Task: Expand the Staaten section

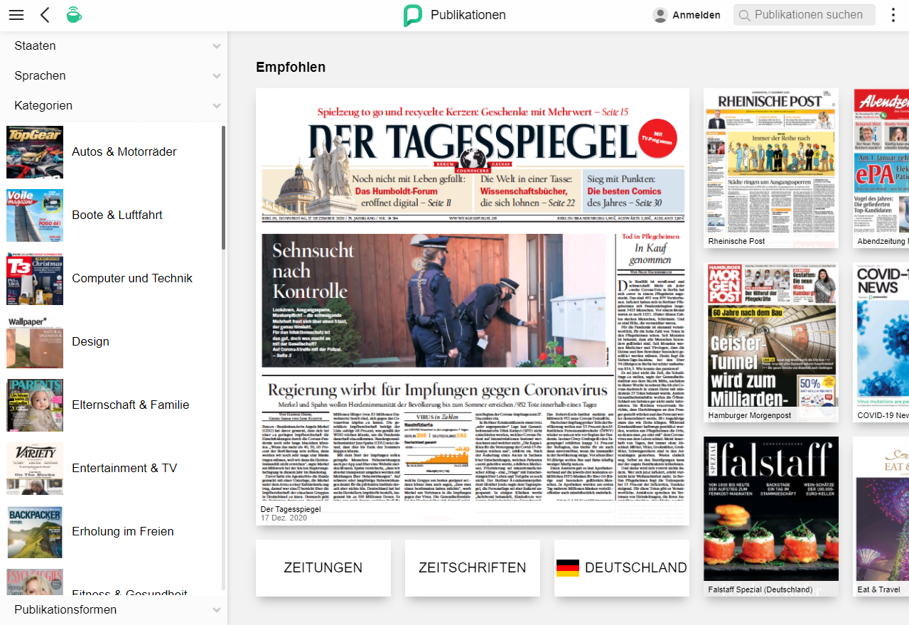Action: pos(216,46)
